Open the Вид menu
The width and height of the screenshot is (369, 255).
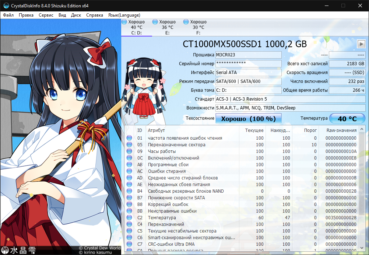tap(62, 15)
